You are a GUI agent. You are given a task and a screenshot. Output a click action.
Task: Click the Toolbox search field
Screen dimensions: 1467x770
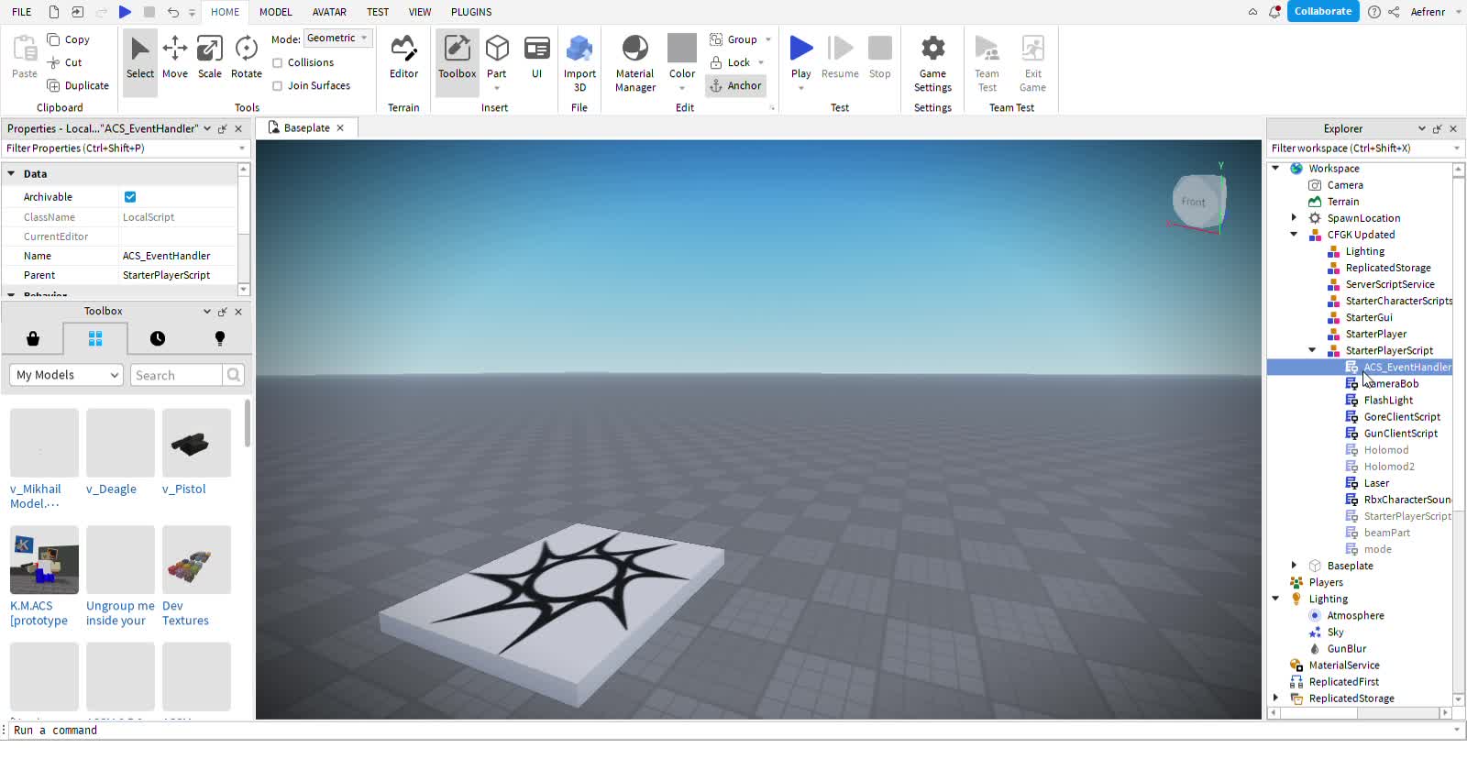tap(176, 375)
